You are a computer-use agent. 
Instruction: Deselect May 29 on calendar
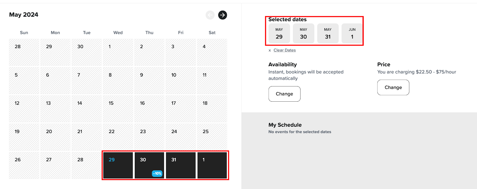point(118,165)
